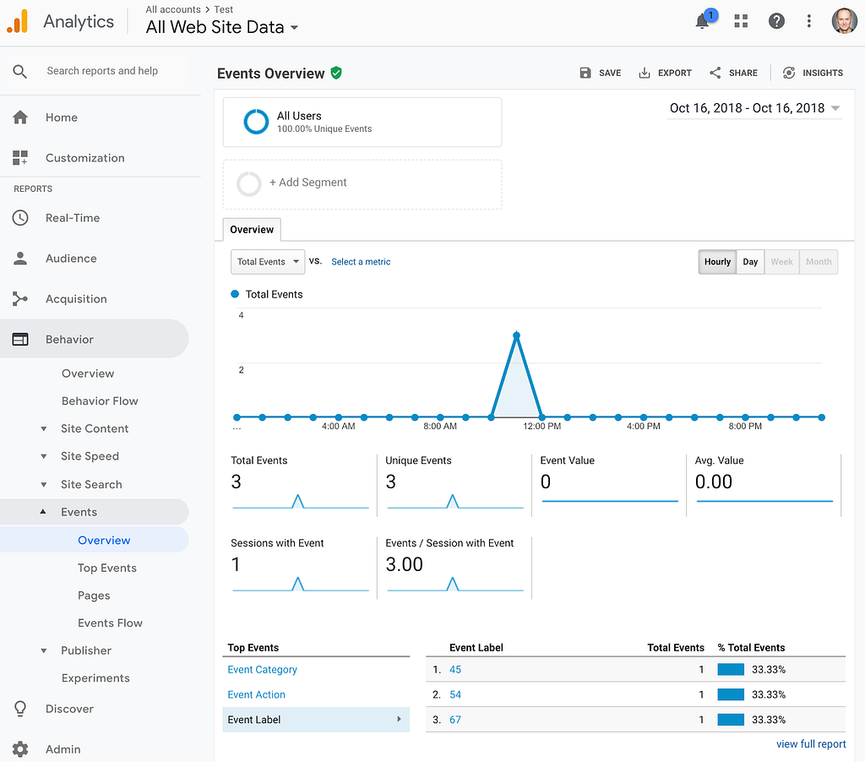Viewport: 865px width, 762px height.
Task: Switch chart to Day granularity
Action: point(750,262)
